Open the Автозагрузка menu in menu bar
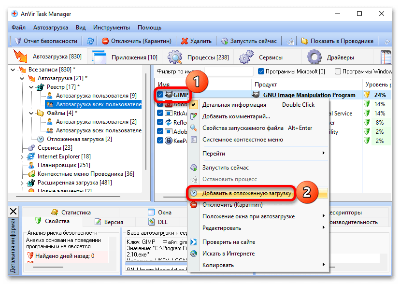 pyautogui.click(x=51, y=27)
